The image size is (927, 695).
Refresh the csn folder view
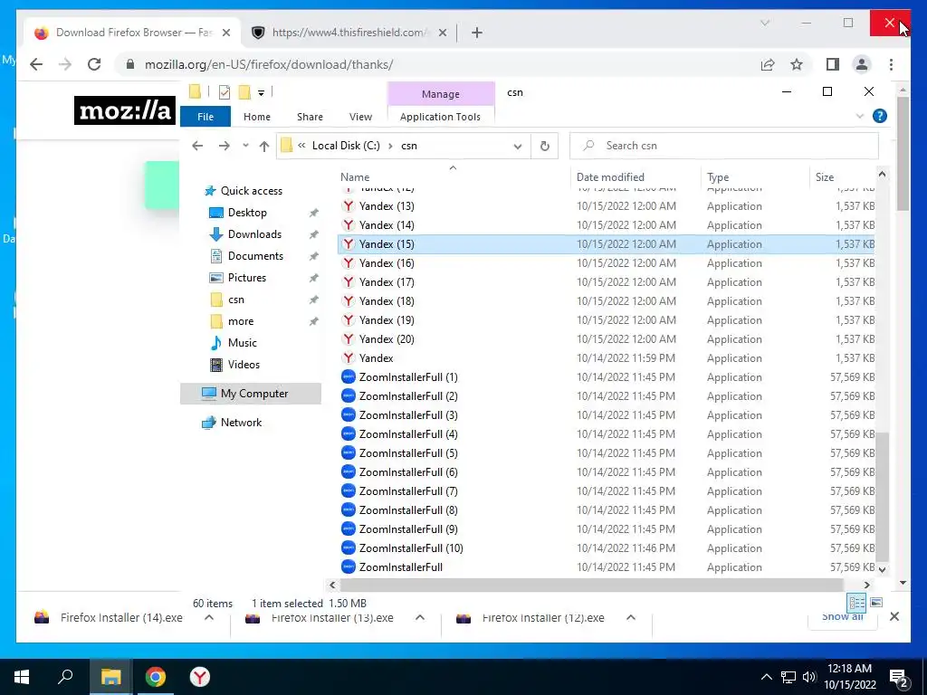(544, 146)
